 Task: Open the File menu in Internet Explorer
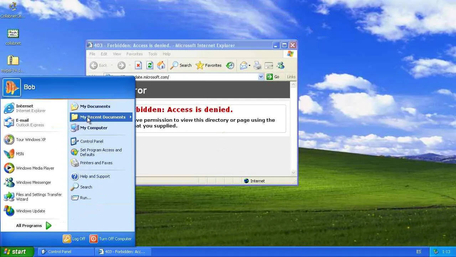[x=92, y=54]
